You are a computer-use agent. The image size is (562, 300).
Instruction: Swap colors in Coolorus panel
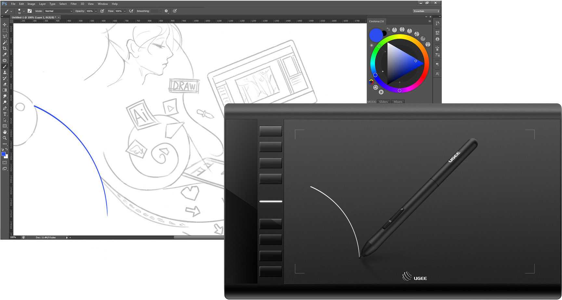click(x=388, y=29)
